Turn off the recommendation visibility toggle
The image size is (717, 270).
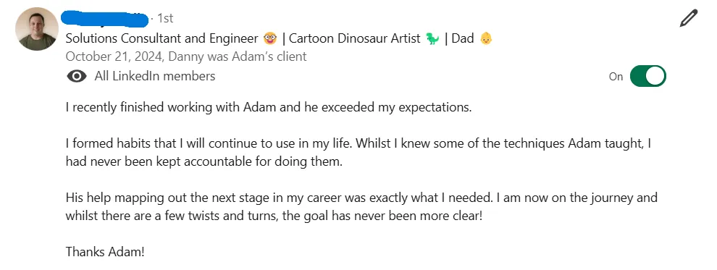pyautogui.click(x=648, y=76)
